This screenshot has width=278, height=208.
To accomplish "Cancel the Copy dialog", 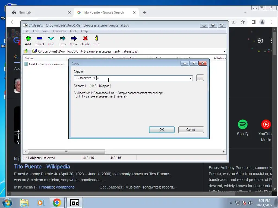I will pos(191,130).
